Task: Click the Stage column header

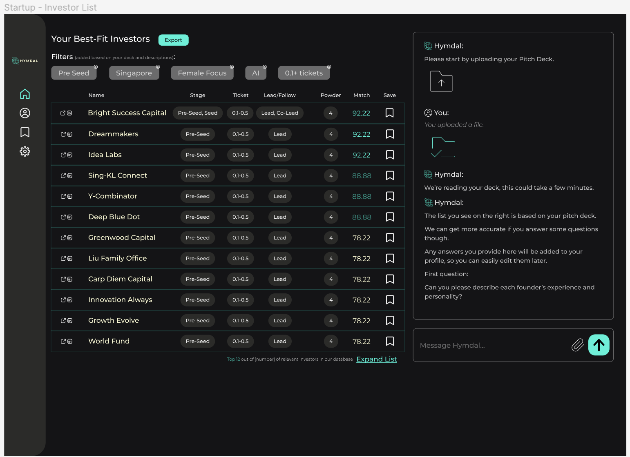Action: tap(197, 95)
